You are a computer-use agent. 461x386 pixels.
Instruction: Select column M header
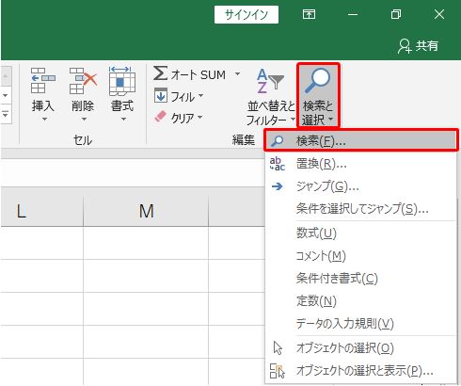[x=146, y=207]
